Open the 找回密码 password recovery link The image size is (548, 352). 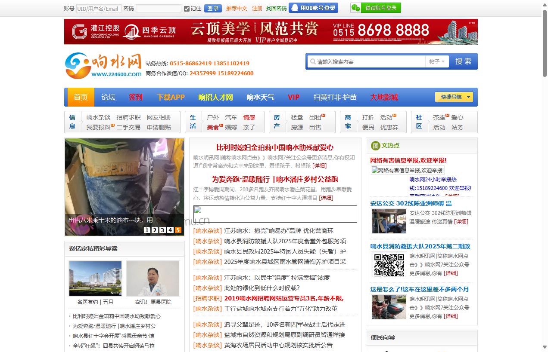click(x=276, y=9)
